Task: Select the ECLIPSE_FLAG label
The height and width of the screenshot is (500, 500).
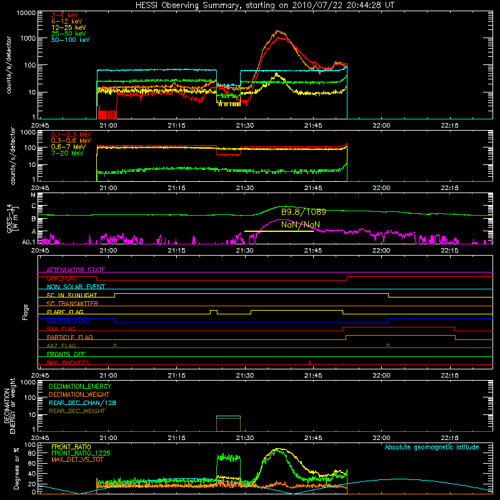Action: 68,321
